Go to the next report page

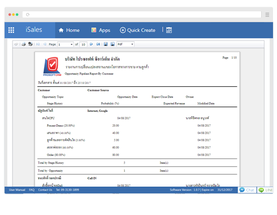click(91, 44)
